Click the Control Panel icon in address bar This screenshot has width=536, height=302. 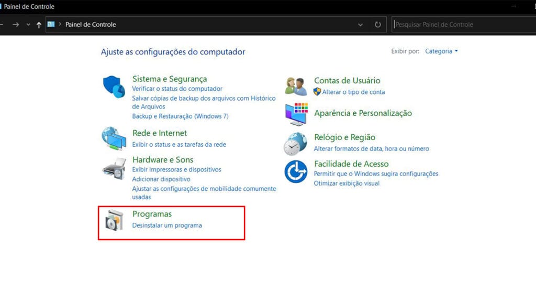pyautogui.click(x=51, y=24)
